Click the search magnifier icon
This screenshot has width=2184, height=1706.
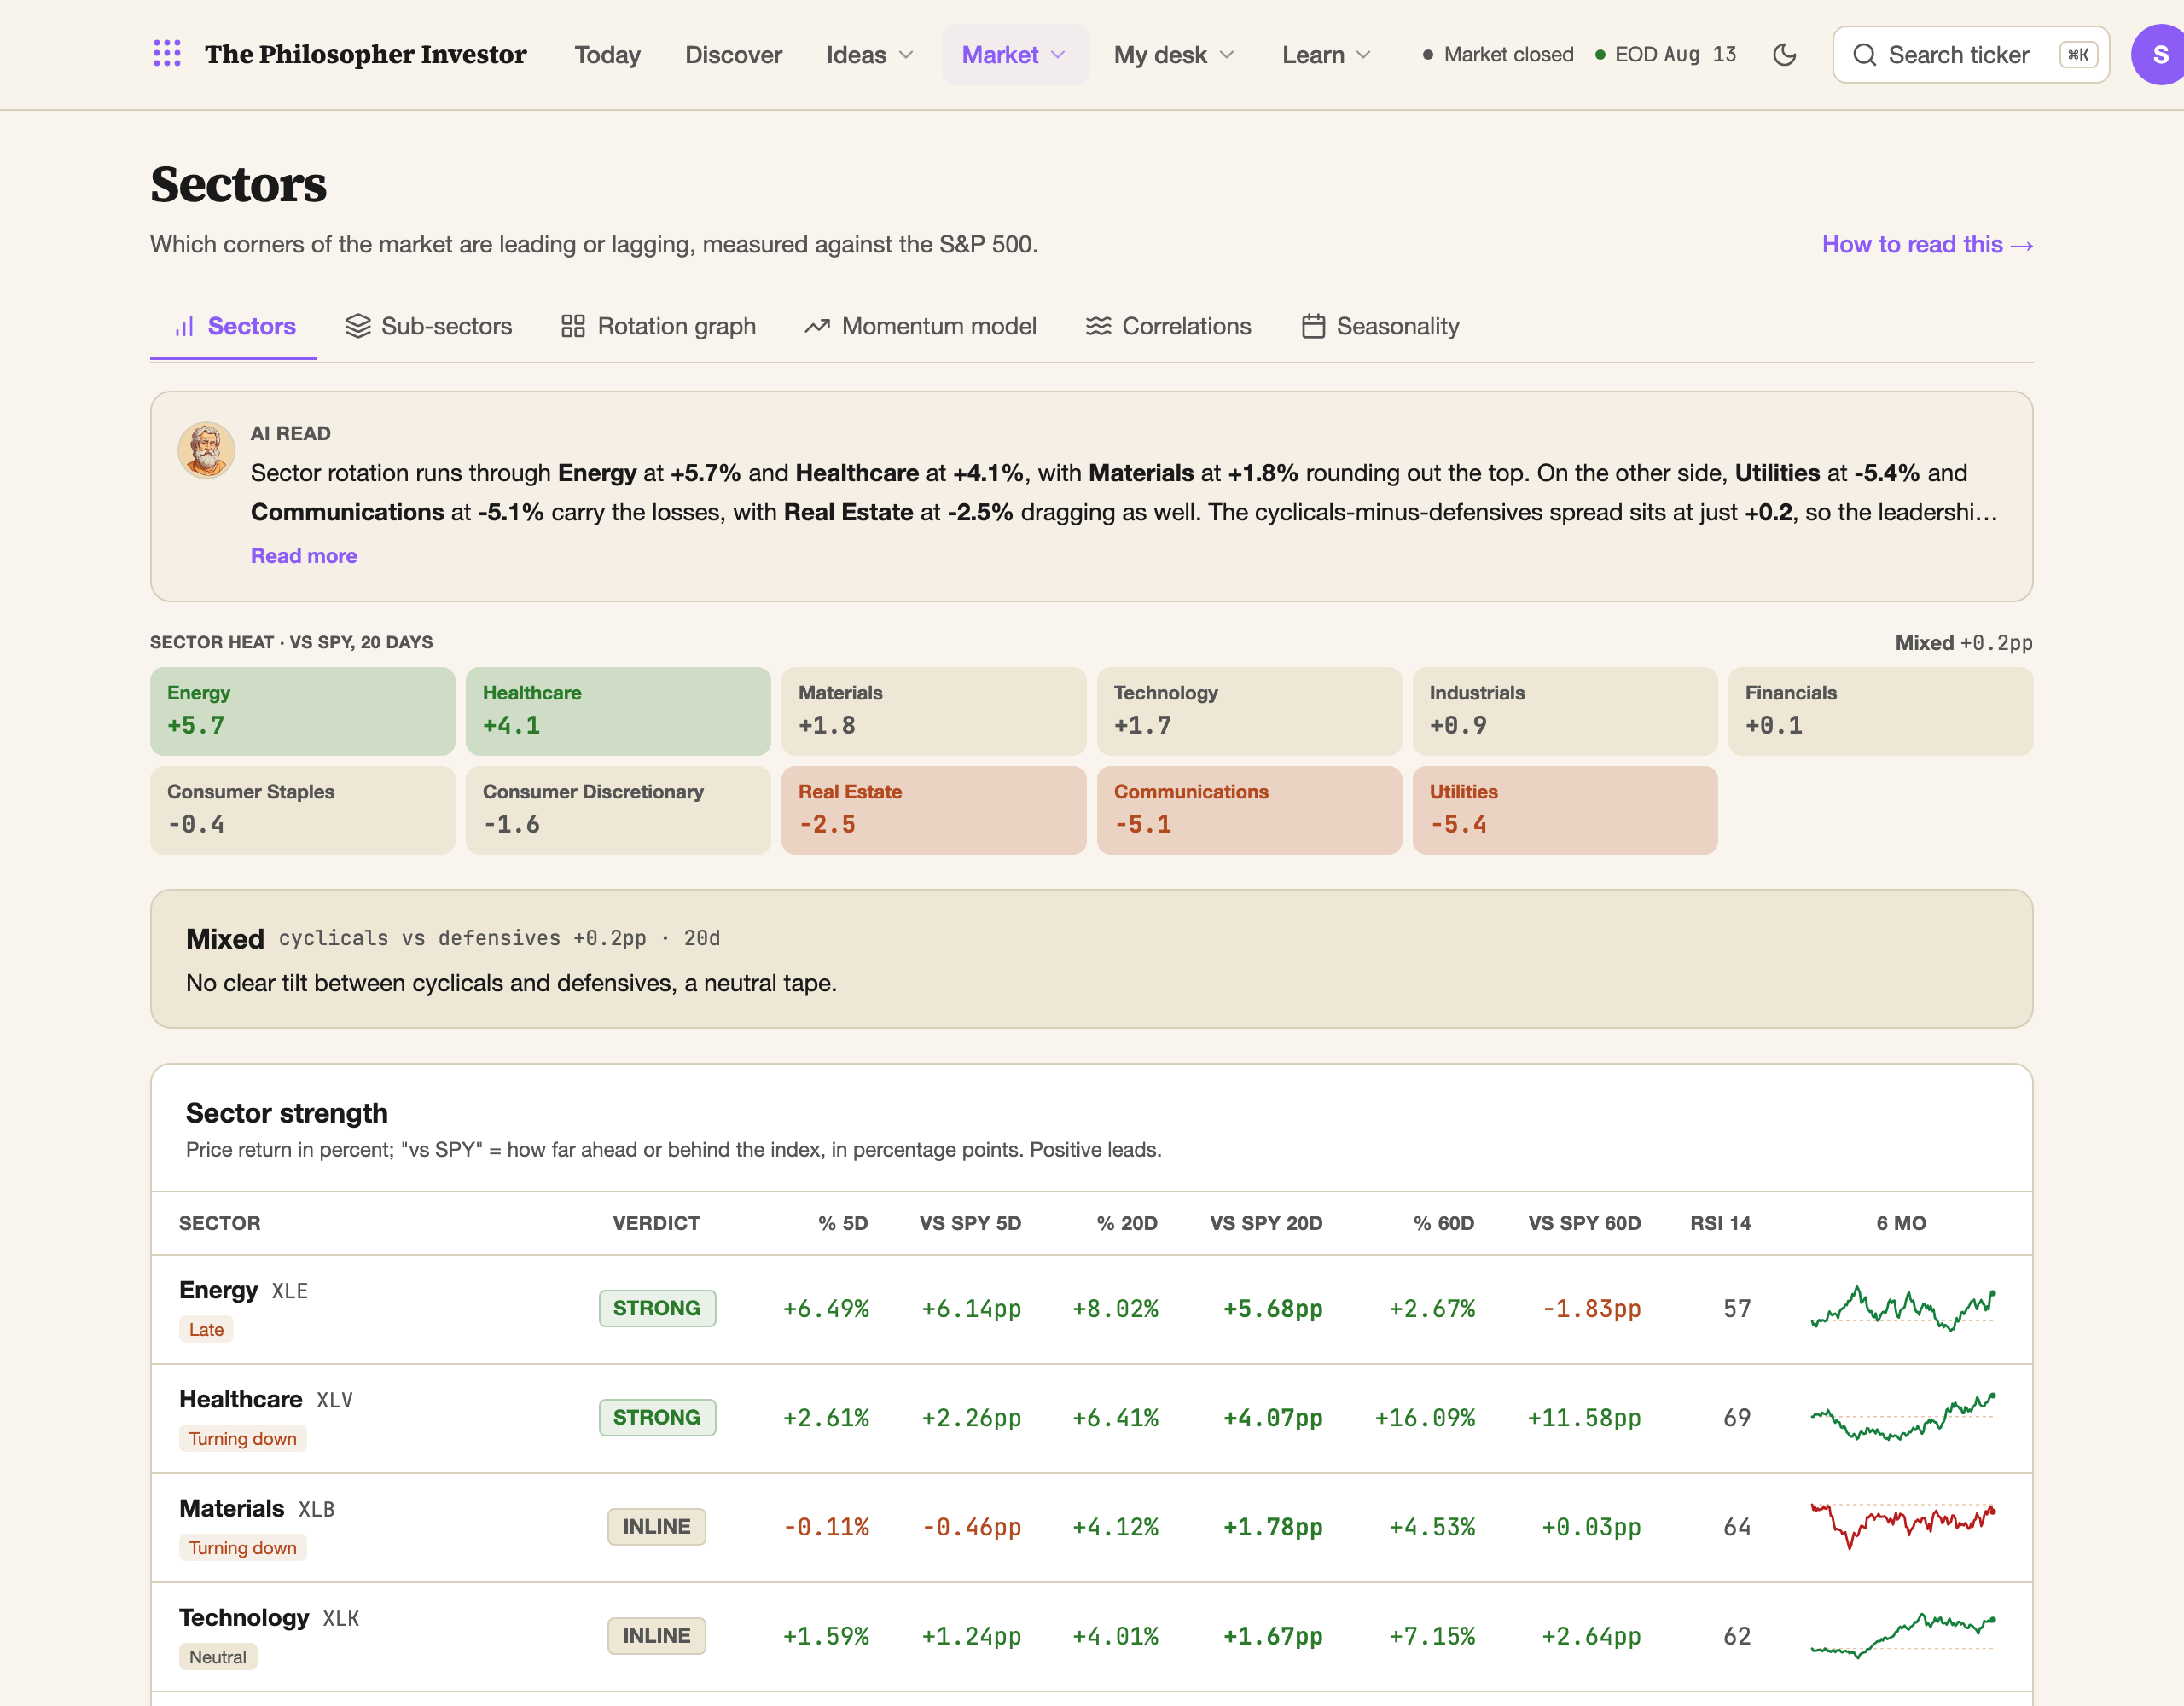pyautogui.click(x=1864, y=54)
